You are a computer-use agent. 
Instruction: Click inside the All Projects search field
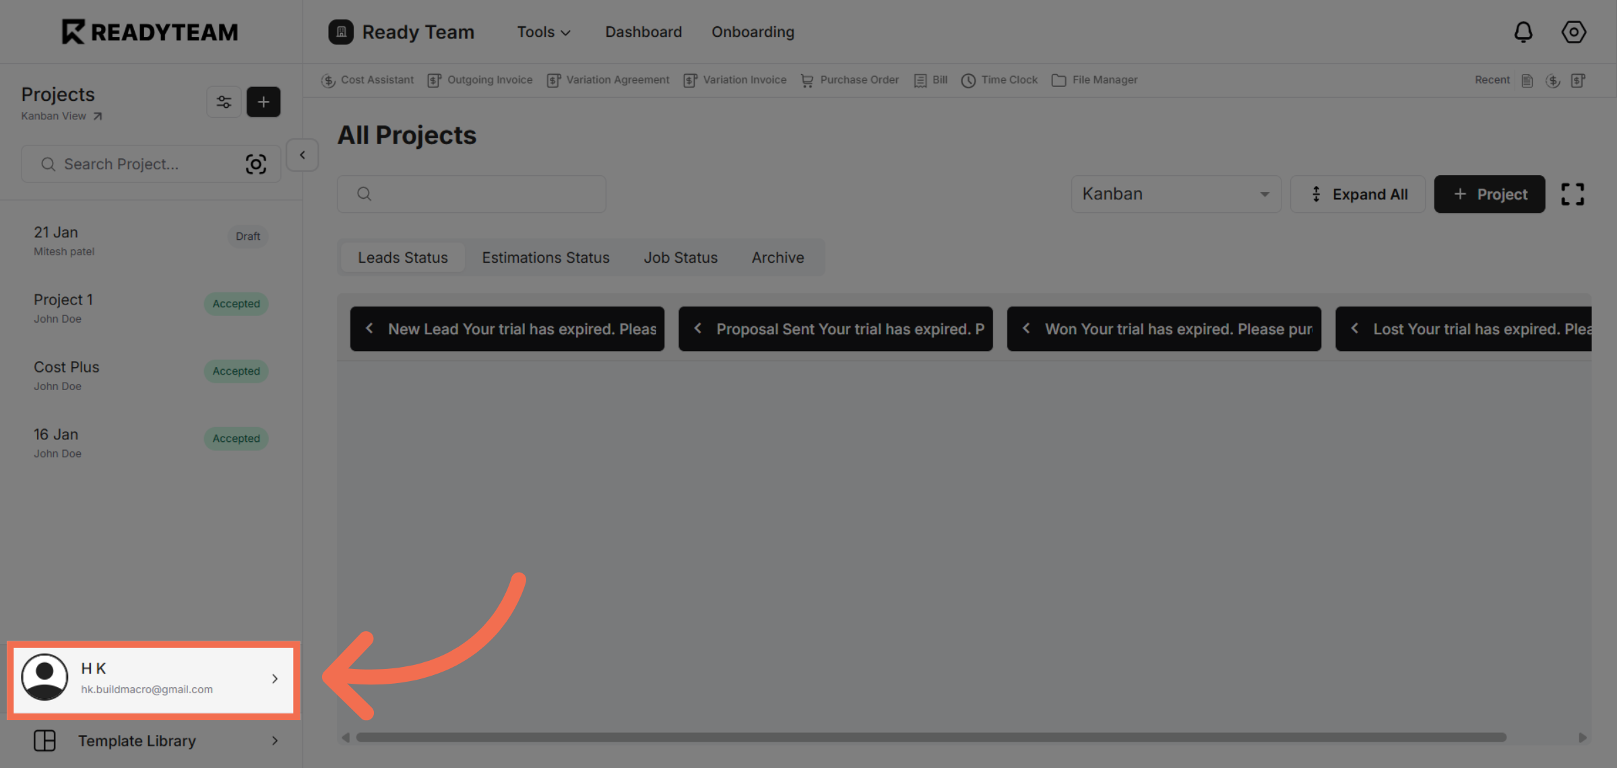(x=471, y=194)
